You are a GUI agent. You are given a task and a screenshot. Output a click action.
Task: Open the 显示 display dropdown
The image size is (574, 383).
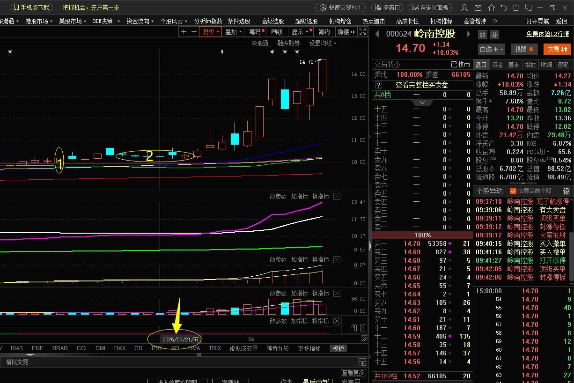pyautogui.click(x=300, y=32)
